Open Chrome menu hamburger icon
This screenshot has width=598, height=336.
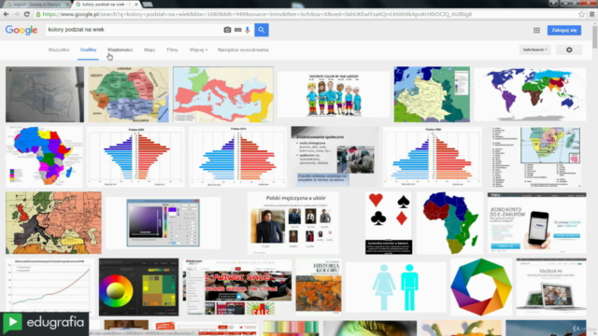click(591, 14)
